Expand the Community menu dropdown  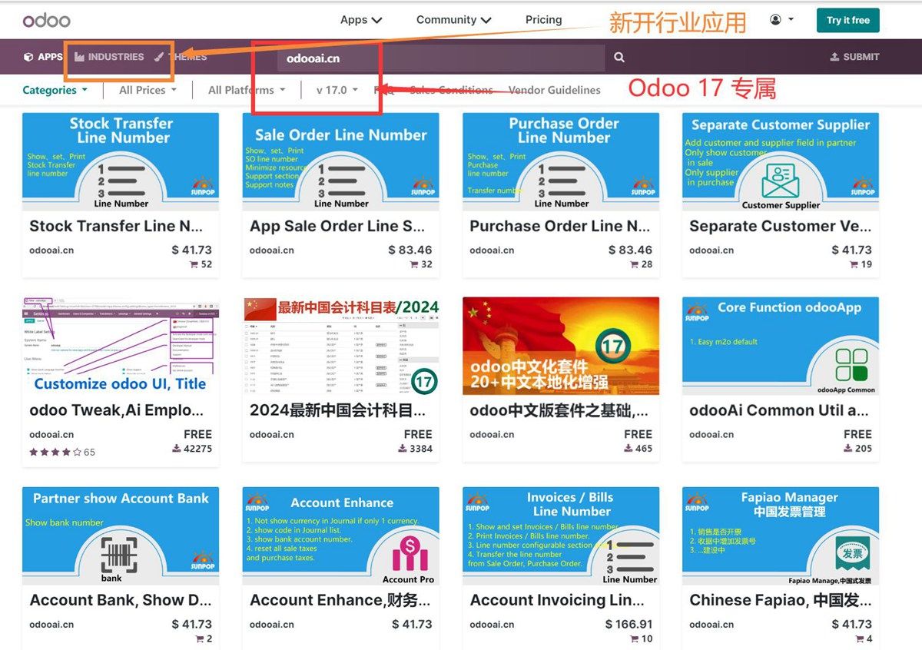(453, 19)
